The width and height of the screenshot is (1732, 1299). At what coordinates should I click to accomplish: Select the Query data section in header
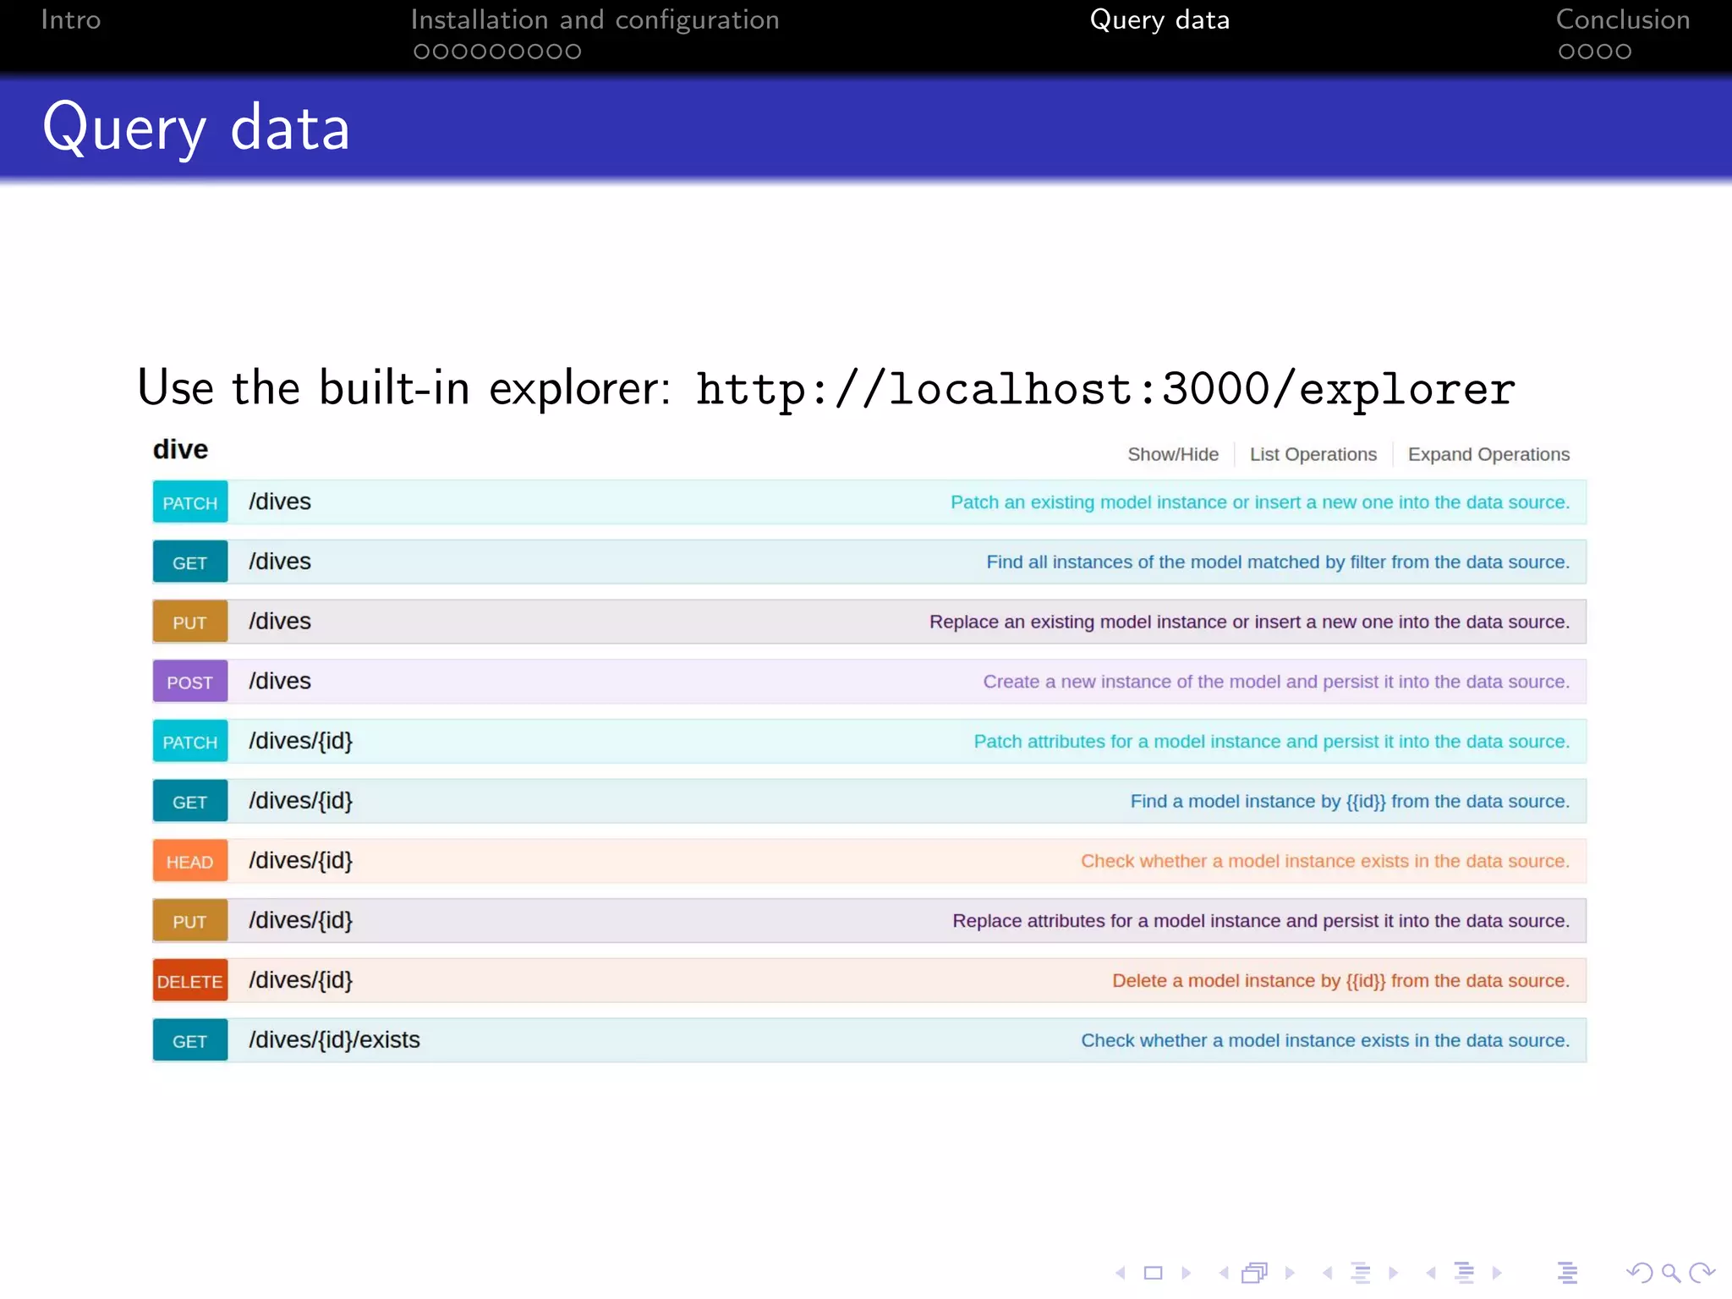tap(1159, 19)
